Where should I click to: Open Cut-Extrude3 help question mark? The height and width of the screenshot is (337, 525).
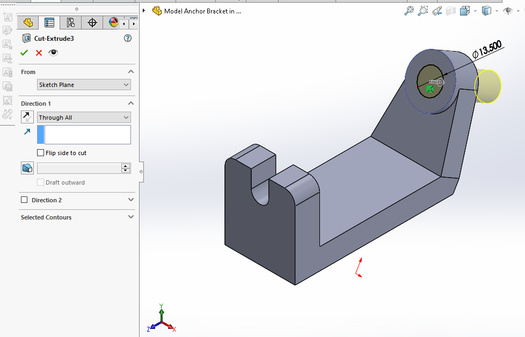(x=128, y=38)
